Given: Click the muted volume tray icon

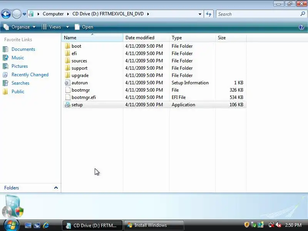Looking at the screenshot, I should click(278, 224).
